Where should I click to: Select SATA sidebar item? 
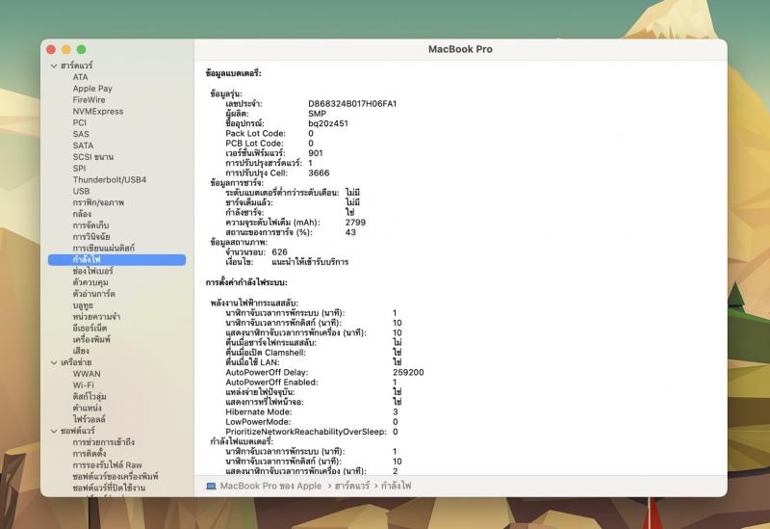(83, 145)
